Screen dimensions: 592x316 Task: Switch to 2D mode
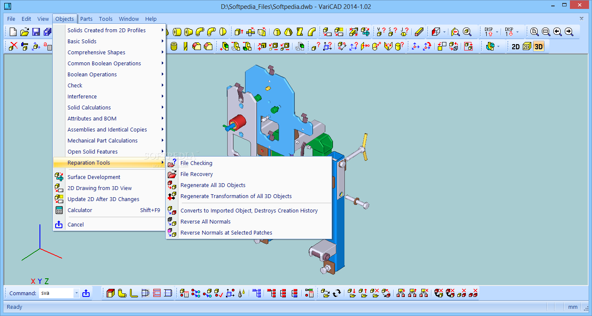coord(516,46)
